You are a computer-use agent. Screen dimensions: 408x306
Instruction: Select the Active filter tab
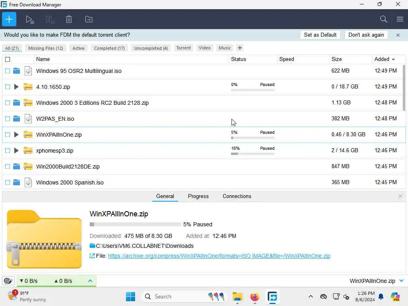[78, 48]
